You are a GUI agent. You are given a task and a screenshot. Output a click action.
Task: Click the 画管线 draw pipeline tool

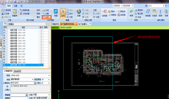tap(112, 15)
